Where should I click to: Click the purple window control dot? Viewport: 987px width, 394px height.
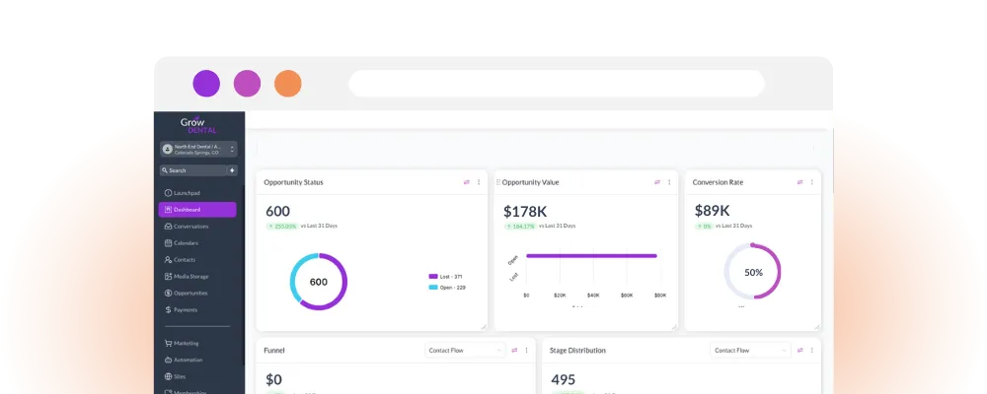click(206, 84)
